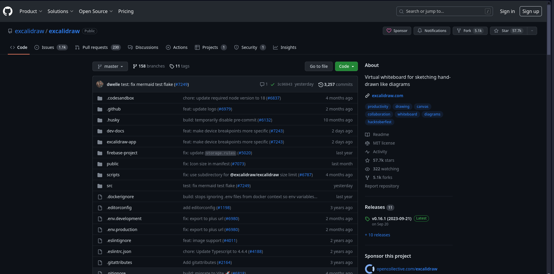Click the GitHub Octocat logo
The height and width of the screenshot is (274, 554).
(8, 11)
